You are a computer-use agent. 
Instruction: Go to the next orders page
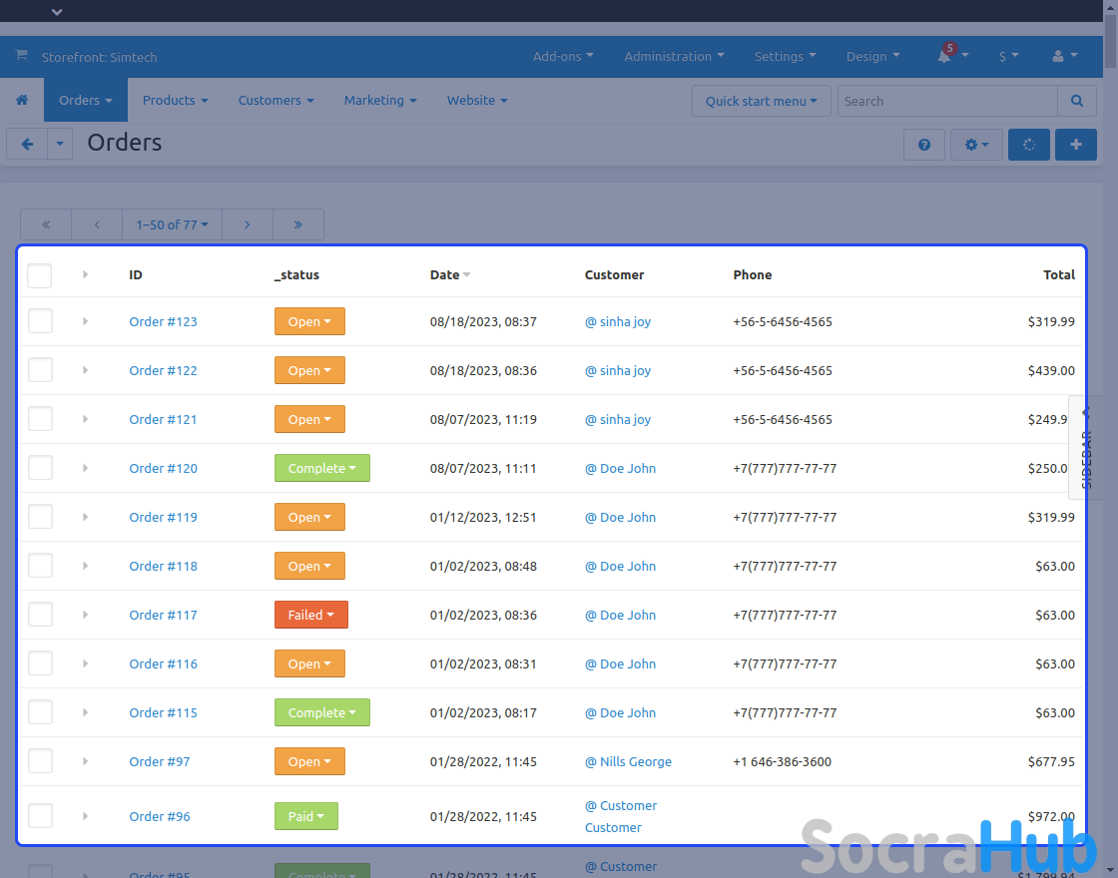tap(248, 224)
